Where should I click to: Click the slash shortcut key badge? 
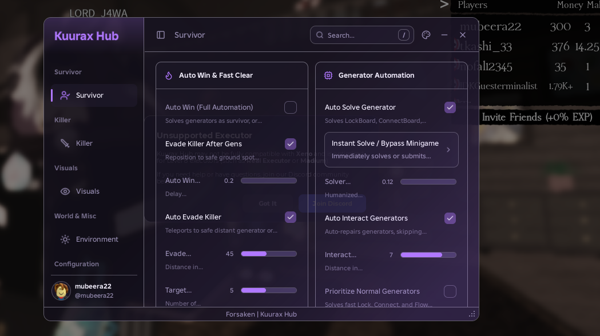coord(404,35)
